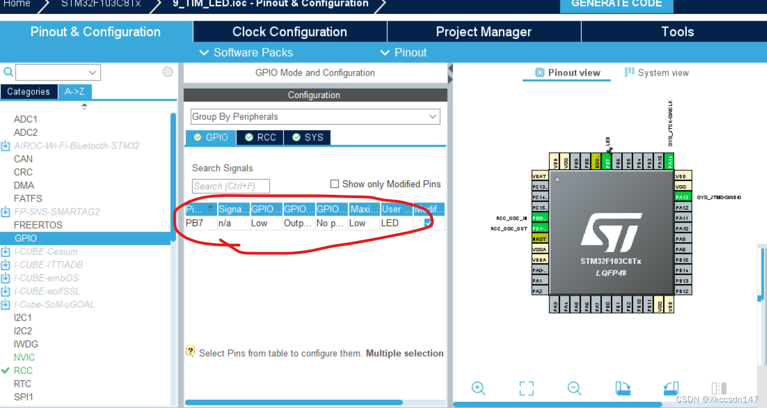Click the STM32F103C8Tx breadcrumb

pyautogui.click(x=101, y=4)
